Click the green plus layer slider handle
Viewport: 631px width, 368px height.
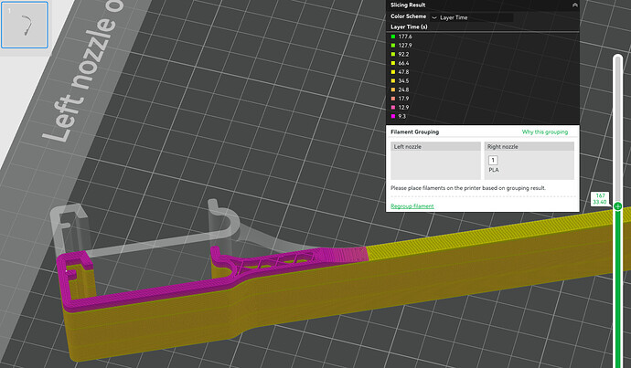(618, 206)
